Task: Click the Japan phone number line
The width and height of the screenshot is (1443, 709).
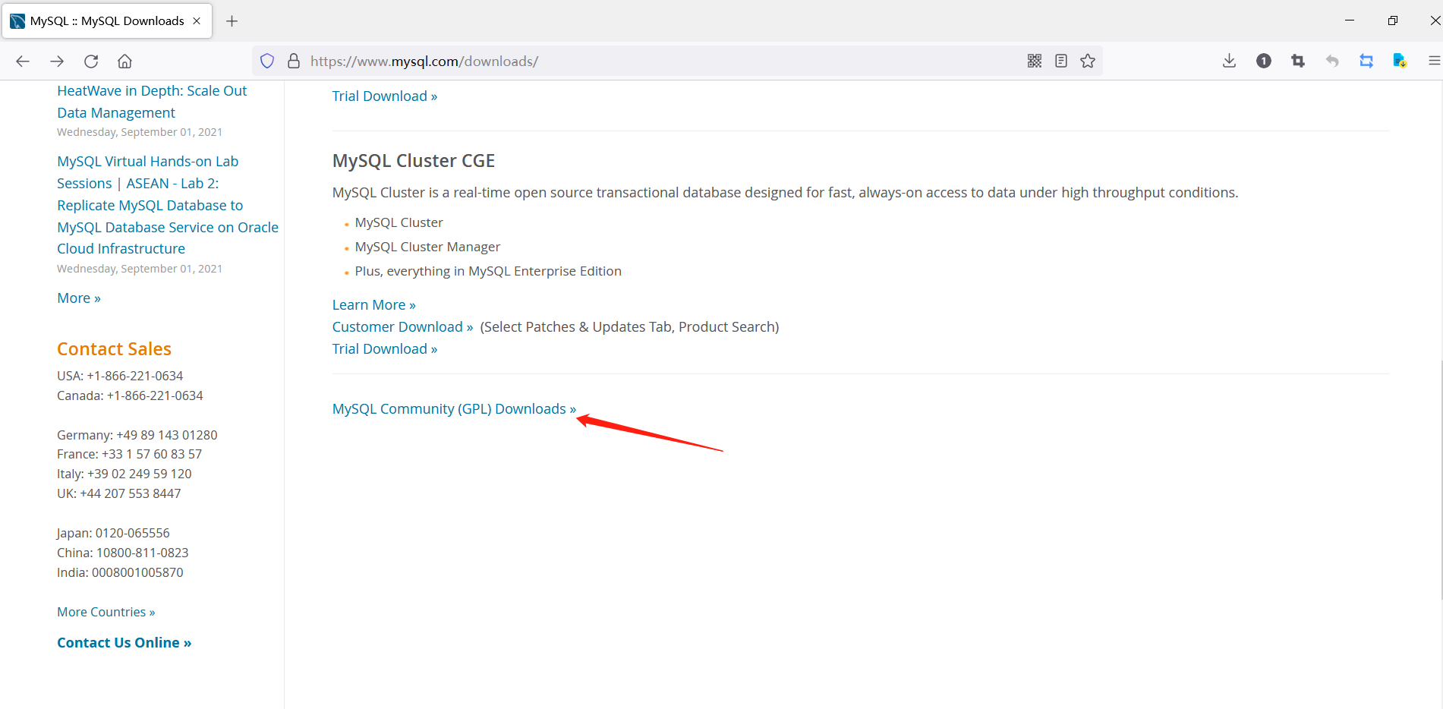Action: click(113, 534)
